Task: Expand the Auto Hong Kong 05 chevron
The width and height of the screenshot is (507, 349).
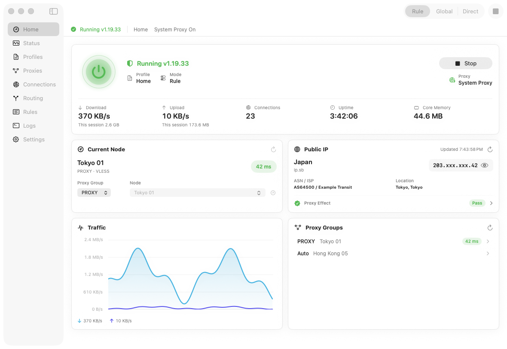Action: coord(488,253)
